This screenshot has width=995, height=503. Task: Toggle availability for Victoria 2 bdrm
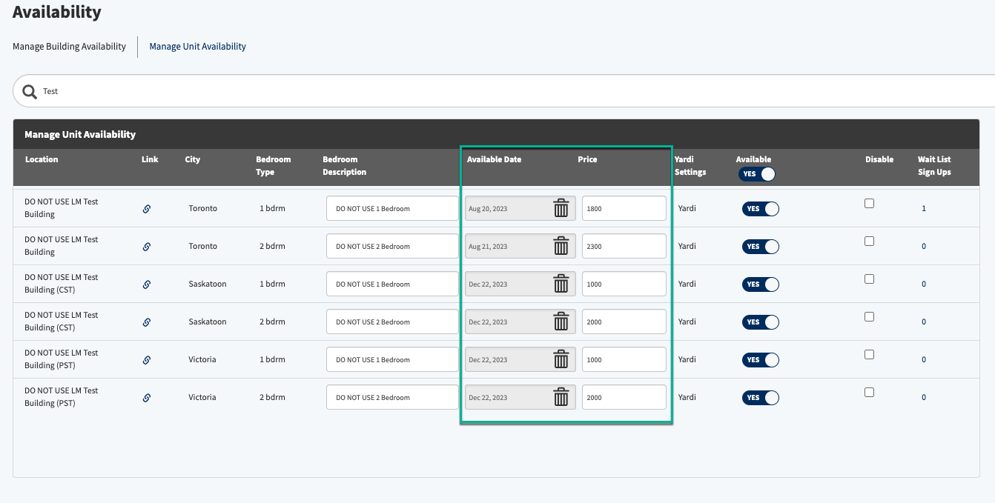[761, 398]
